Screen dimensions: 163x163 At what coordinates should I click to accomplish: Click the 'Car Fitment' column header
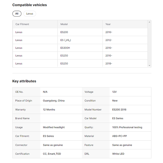pos(22,24)
